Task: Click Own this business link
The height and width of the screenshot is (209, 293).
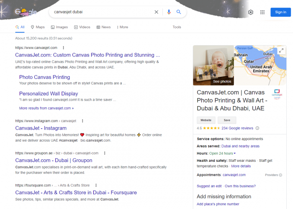Action: 240,186
